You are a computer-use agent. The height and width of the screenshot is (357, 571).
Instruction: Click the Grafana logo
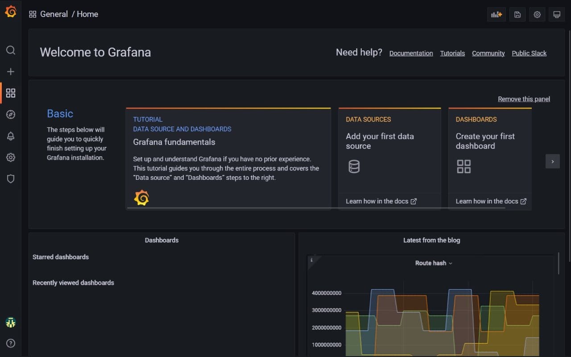tap(11, 12)
